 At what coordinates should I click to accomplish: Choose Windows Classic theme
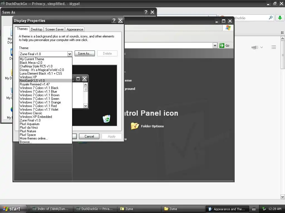45,113
